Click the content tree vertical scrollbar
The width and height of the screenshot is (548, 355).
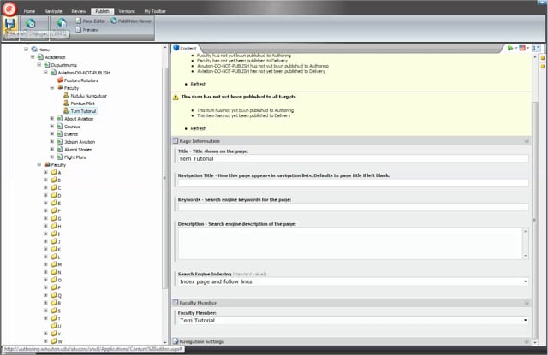click(x=165, y=178)
